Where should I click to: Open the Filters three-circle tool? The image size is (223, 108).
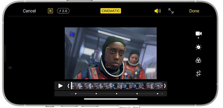coord(198,60)
